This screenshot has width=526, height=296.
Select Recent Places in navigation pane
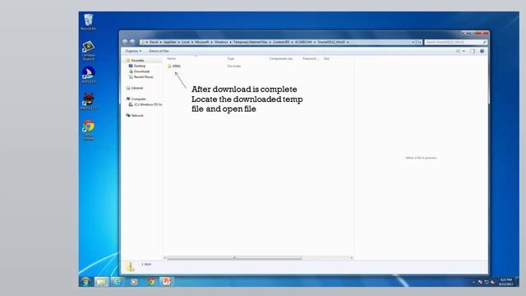pyautogui.click(x=141, y=76)
